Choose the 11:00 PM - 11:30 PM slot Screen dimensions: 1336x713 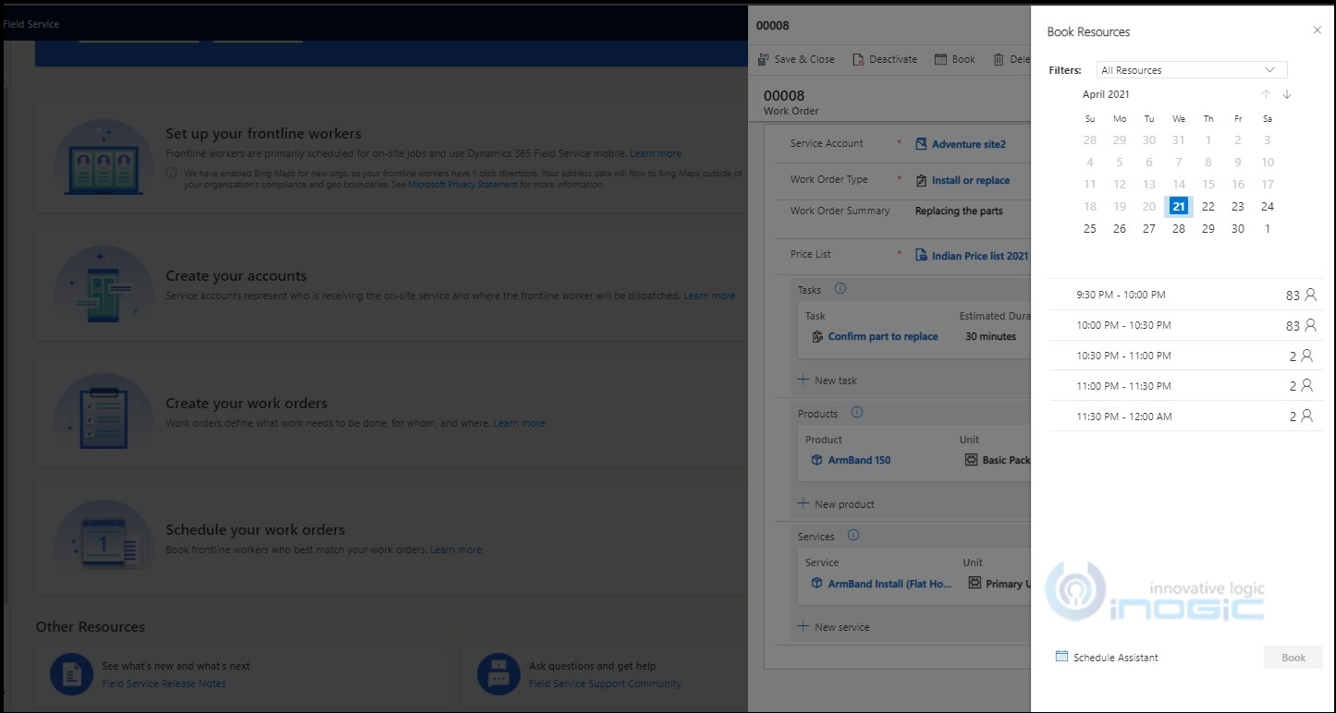[x=1186, y=386]
